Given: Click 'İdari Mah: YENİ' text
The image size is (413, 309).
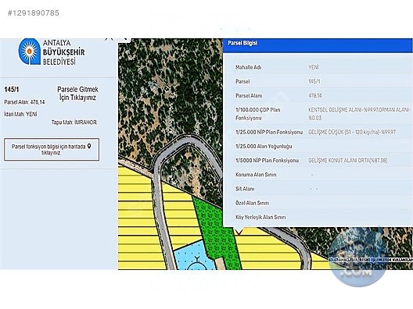Looking at the screenshot, I should 20,114.
